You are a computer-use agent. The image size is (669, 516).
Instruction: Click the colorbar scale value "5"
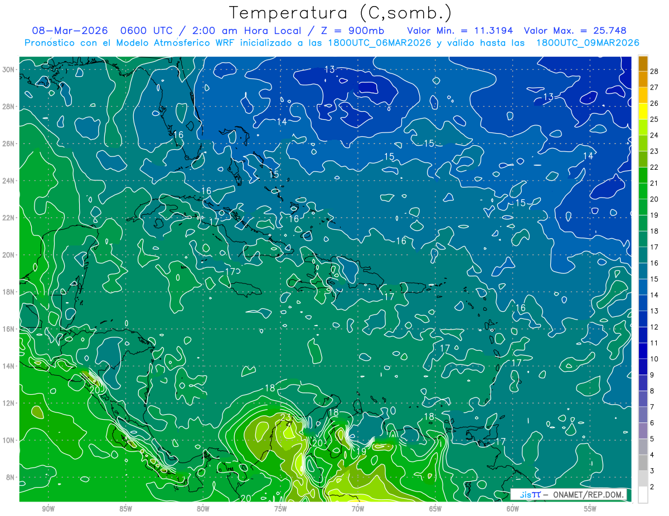pyautogui.click(x=652, y=439)
